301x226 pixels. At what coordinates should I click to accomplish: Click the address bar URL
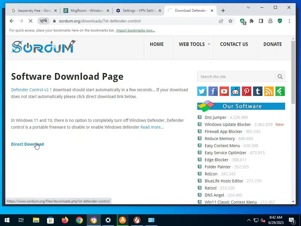click(x=100, y=21)
